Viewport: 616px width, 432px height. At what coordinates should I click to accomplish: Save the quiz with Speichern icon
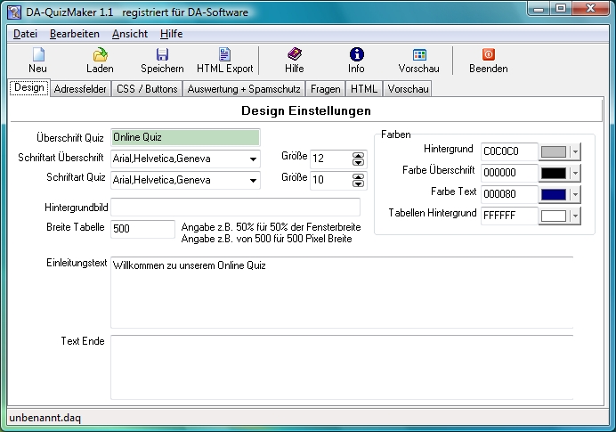[162, 55]
